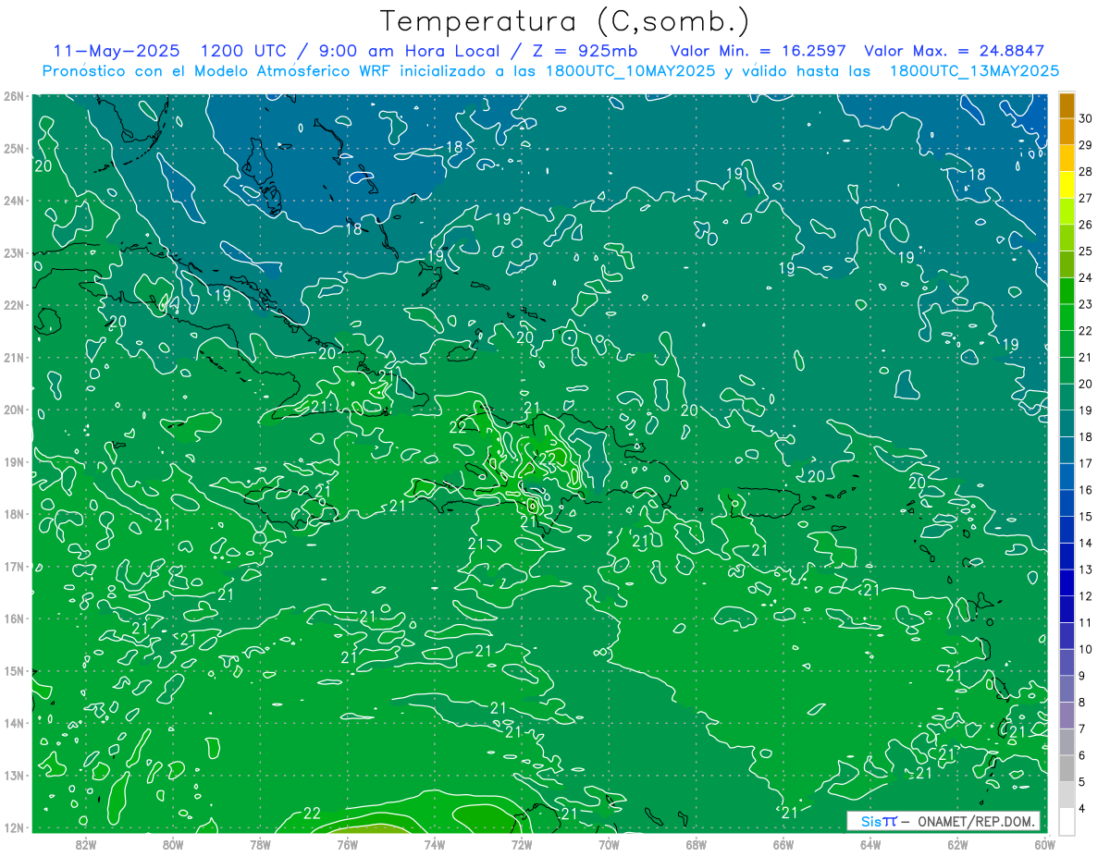Click the 74W longitude axis label

[x=435, y=844]
